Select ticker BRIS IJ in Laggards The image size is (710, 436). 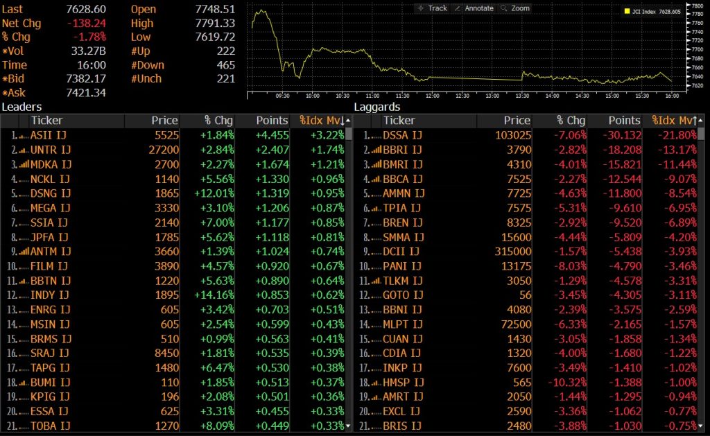[402, 426]
